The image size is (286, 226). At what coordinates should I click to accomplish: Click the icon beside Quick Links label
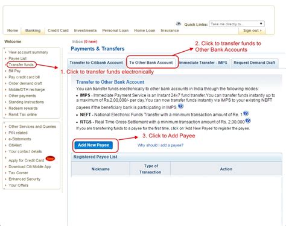coord(179,24)
